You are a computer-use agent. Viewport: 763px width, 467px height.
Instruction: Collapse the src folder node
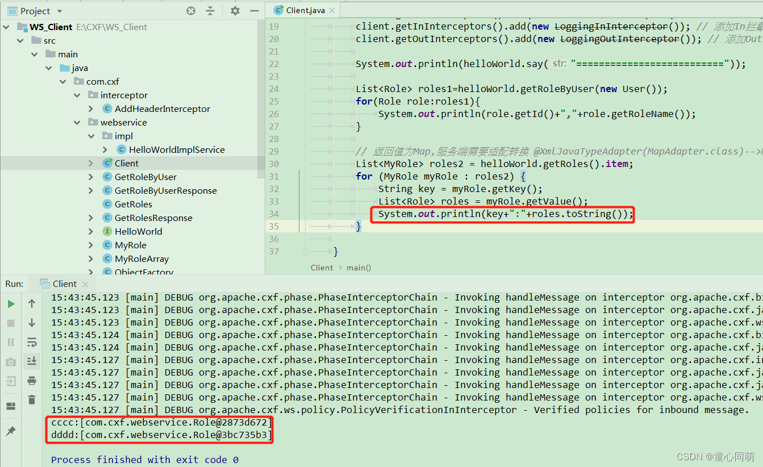pyautogui.click(x=20, y=40)
